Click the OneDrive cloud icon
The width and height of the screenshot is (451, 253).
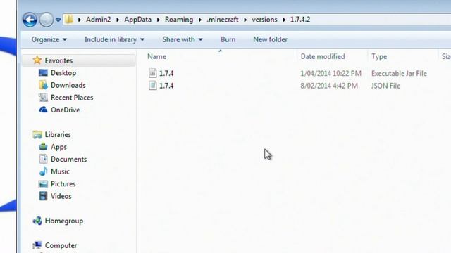click(x=43, y=110)
